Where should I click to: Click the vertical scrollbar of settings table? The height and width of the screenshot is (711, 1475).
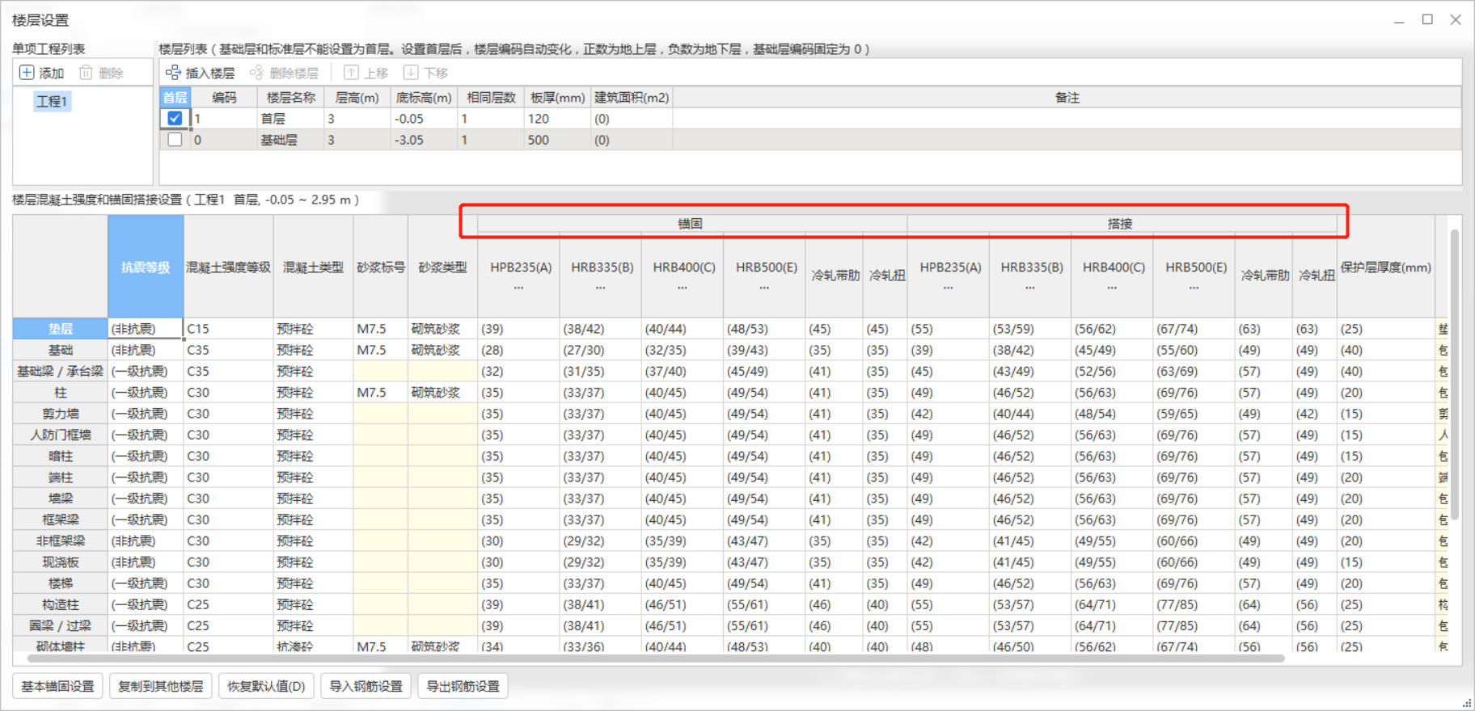tap(1454, 375)
